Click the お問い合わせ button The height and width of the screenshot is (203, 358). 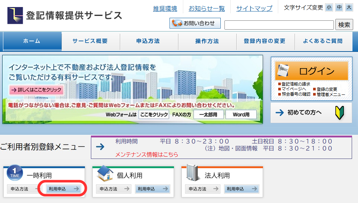click(x=195, y=23)
